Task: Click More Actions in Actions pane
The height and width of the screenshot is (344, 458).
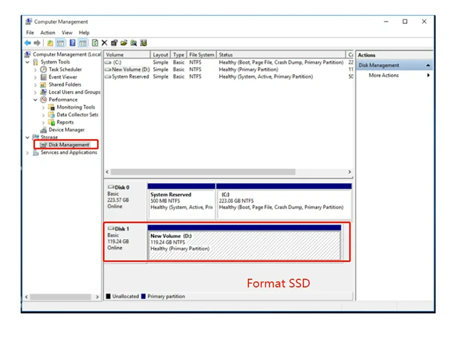Action: point(383,76)
